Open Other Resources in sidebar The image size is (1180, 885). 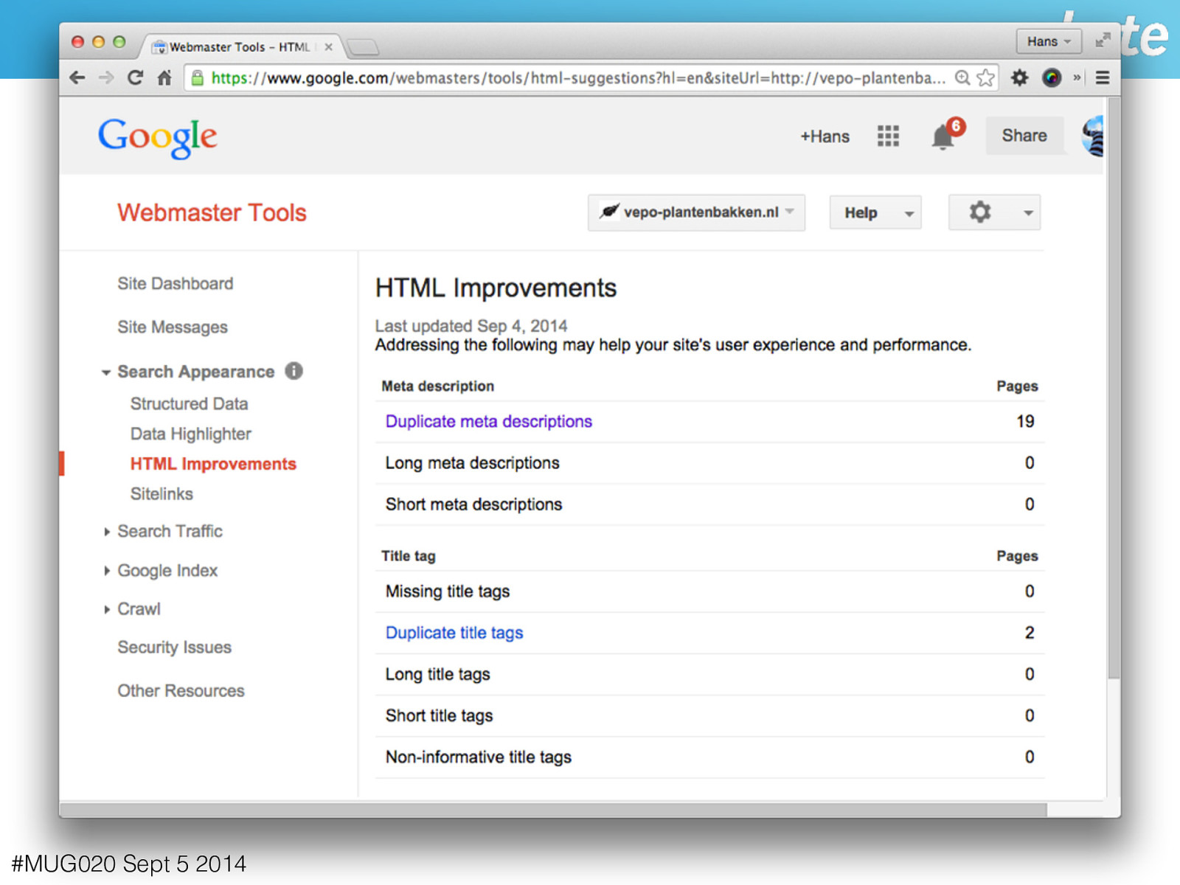click(181, 691)
